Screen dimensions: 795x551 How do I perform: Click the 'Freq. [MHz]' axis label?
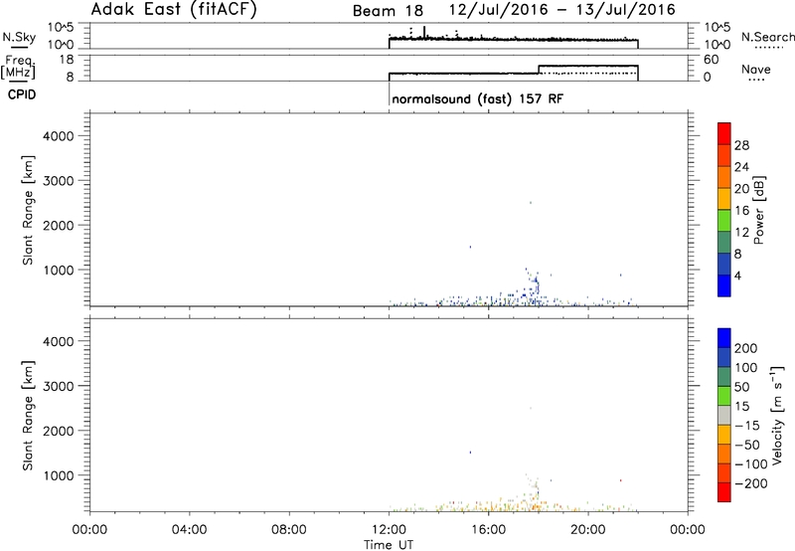tap(18, 68)
